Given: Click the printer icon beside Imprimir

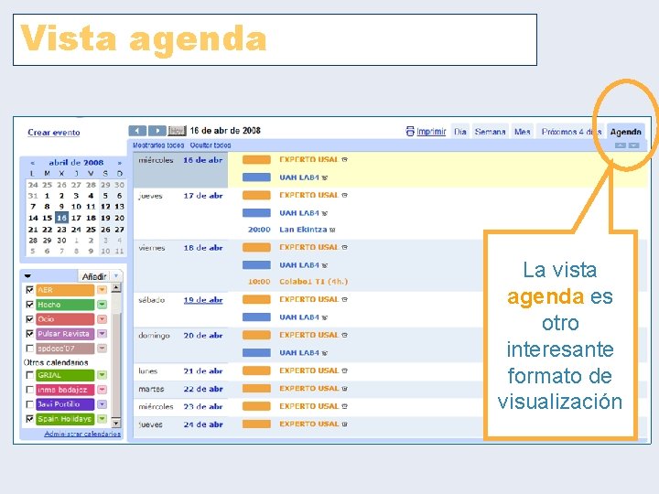Looking at the screenshot, I should click(x=410, y=132).
